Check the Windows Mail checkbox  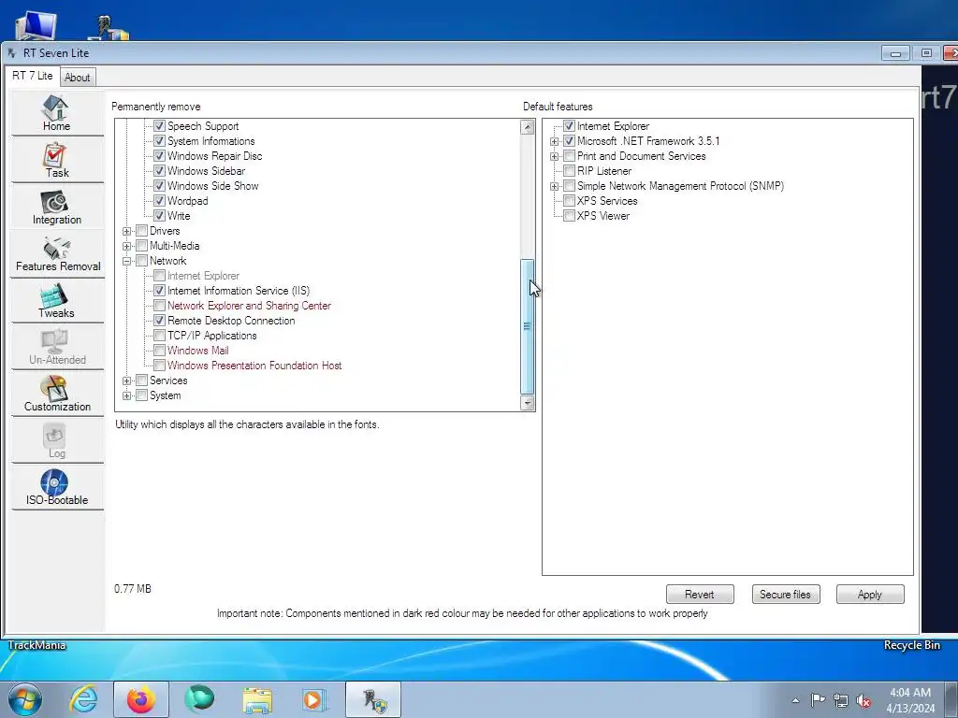pos(159,351)
